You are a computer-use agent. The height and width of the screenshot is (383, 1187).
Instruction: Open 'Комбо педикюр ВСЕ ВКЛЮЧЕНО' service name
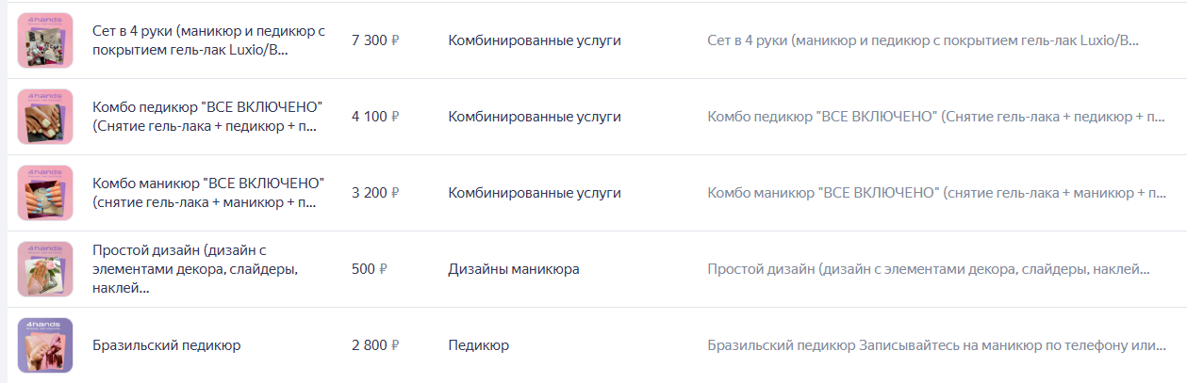coord(207,117)
